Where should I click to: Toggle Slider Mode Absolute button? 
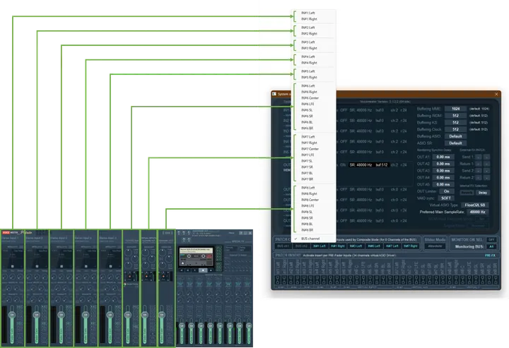[435, 246]
